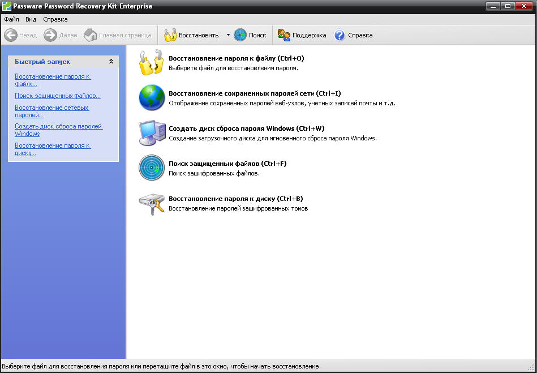Minimize the Passware window
537x373 pixels.
point(492,6)
